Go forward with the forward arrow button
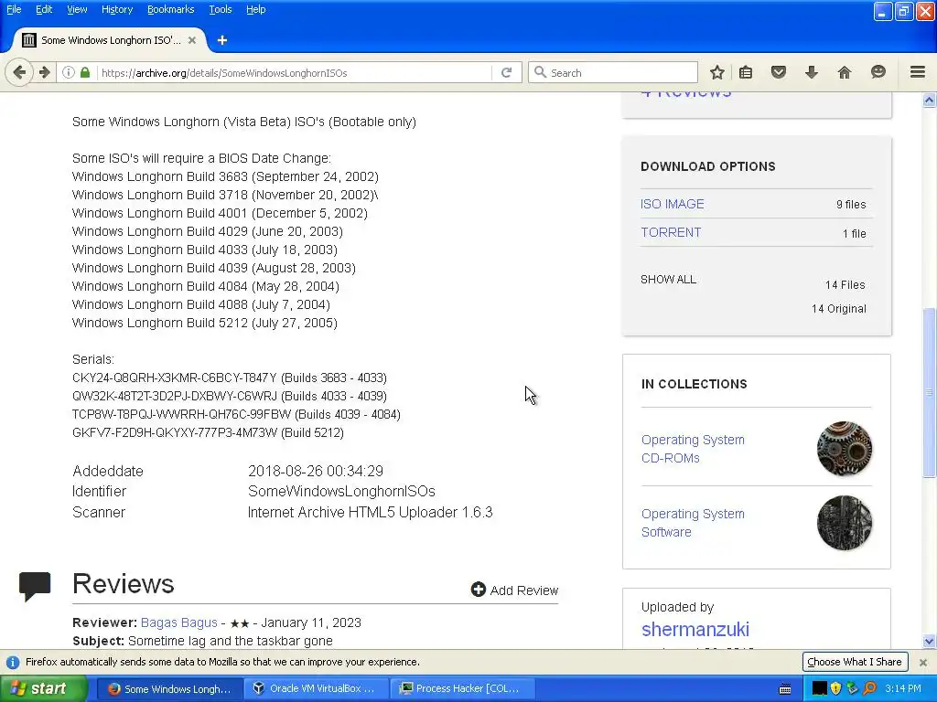This screenshot has height=702, width=937. pyautogui.click(x=45, y=73)
